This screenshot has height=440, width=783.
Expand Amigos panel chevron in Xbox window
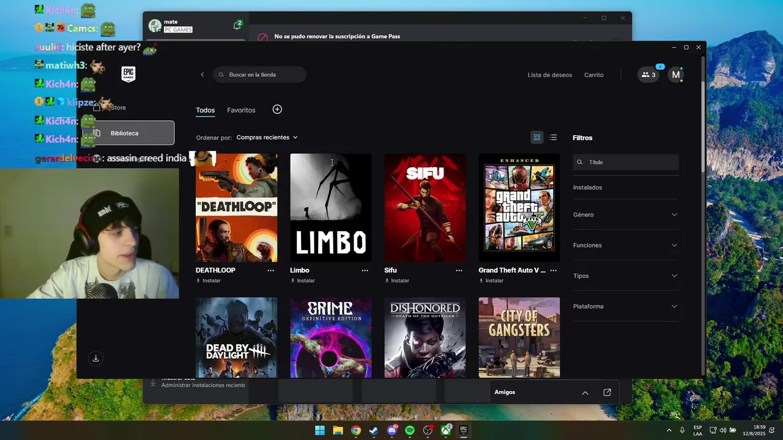585,392
